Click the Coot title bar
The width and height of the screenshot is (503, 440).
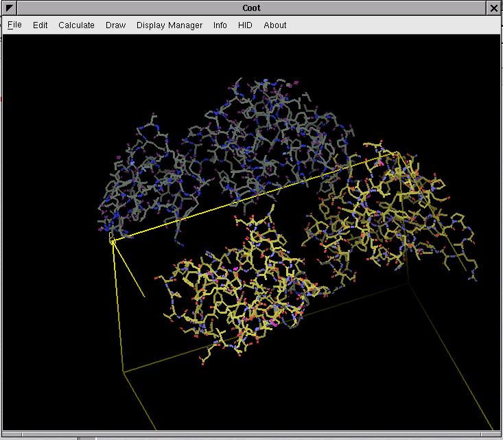[251, 8]
